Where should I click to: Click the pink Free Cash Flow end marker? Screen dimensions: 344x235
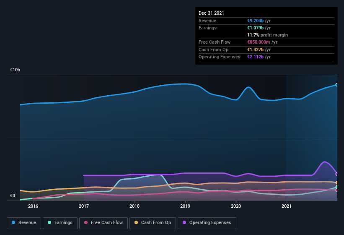337,190
